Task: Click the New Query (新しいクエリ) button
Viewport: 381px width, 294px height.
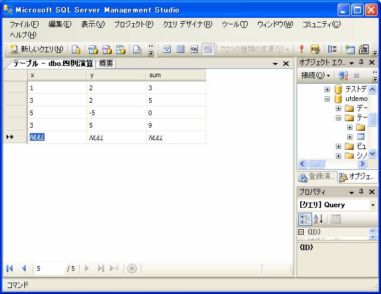Action: (36, 49)
